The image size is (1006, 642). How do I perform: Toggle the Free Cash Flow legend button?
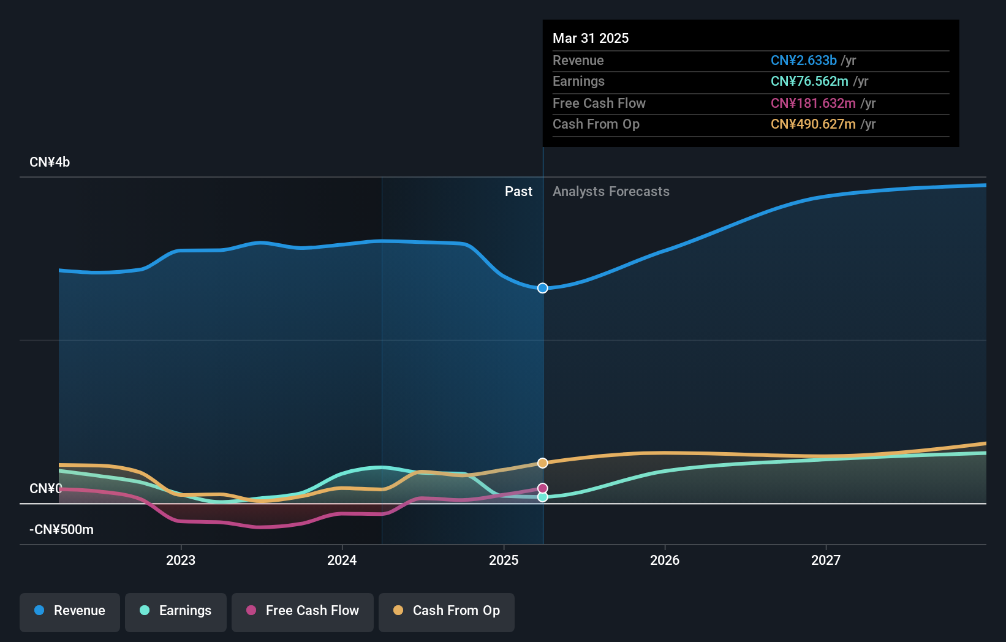[303, 612]
